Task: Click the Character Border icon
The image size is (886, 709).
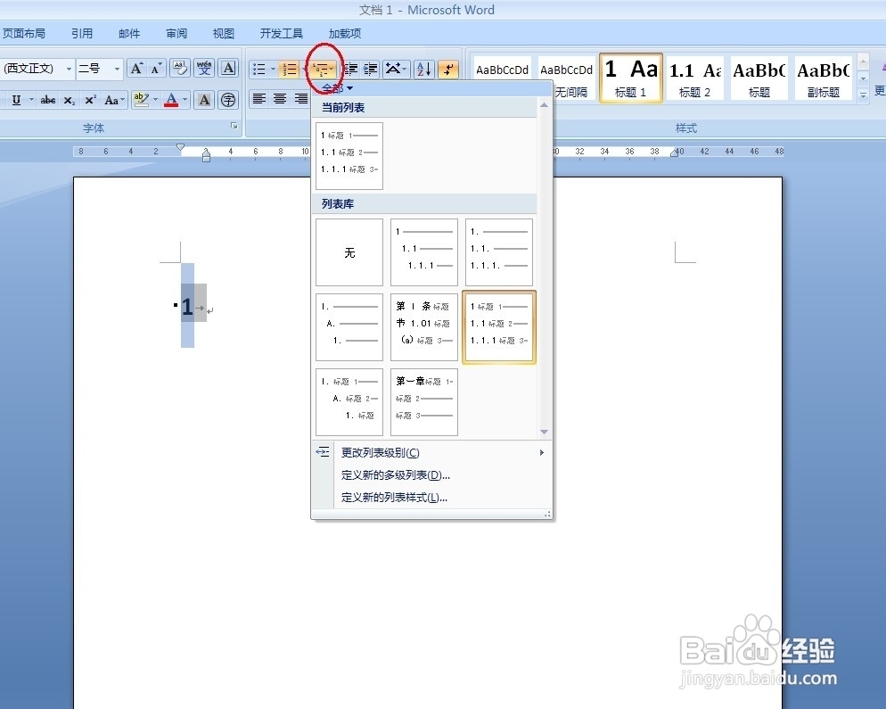Action: pos(228,69)
